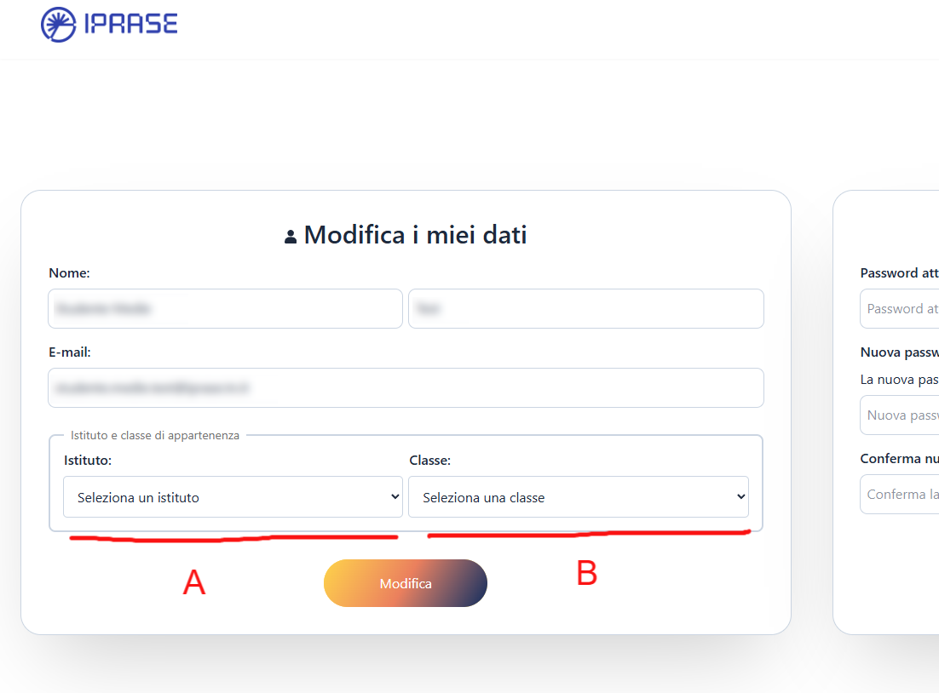
Task: Click the "Nome:" field label
Action: [x=69, y=273]
